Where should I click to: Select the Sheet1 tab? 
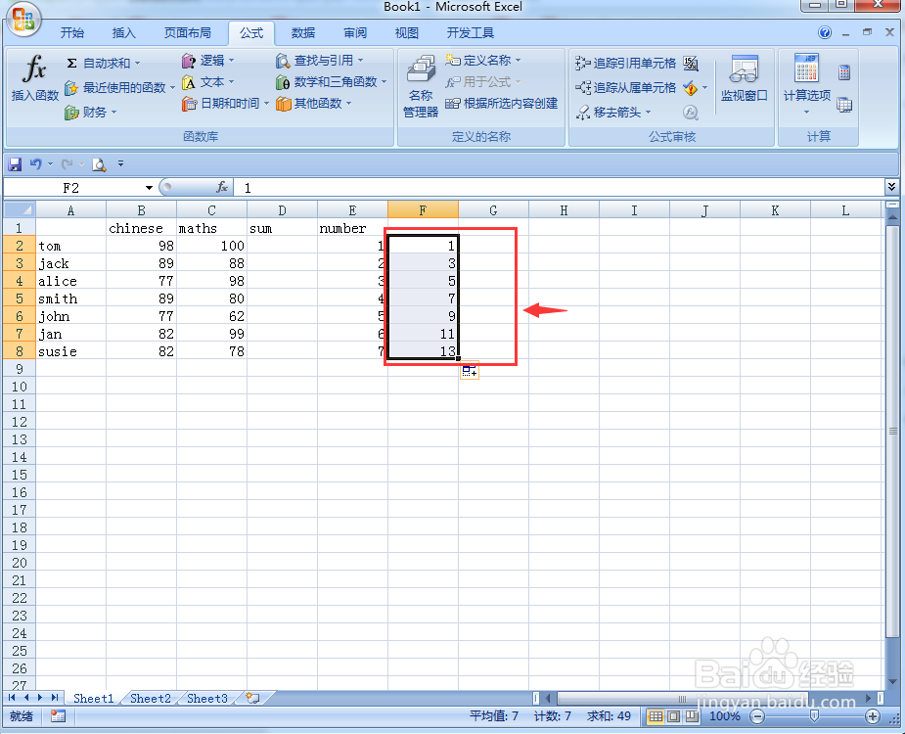(x=94, y=698)
